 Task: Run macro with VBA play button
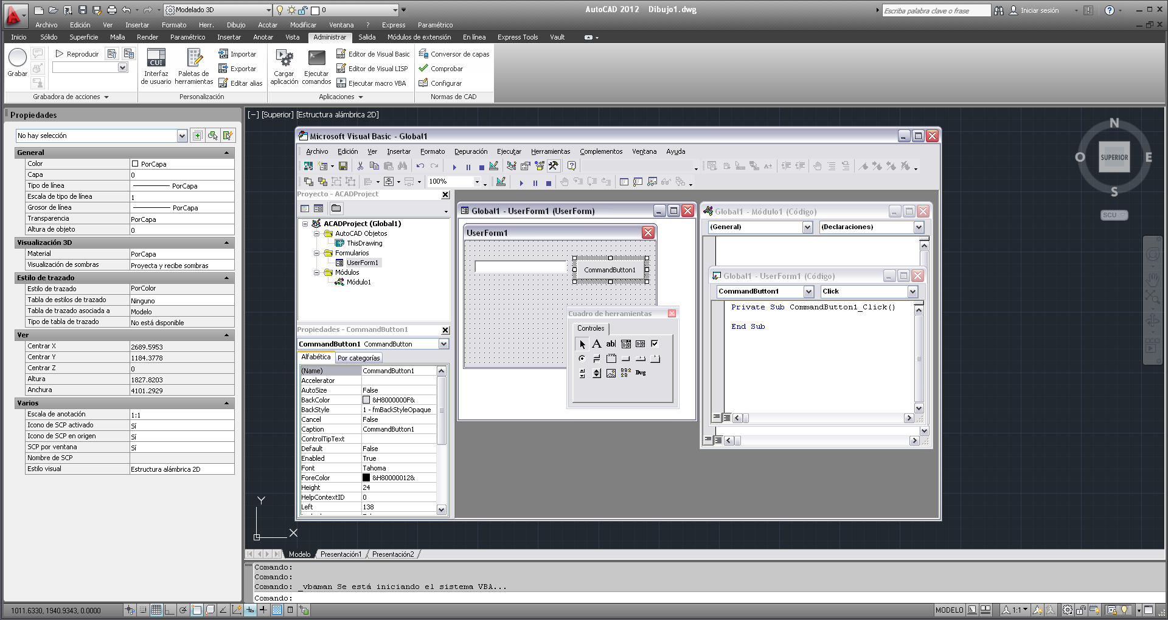coord(454,167)
